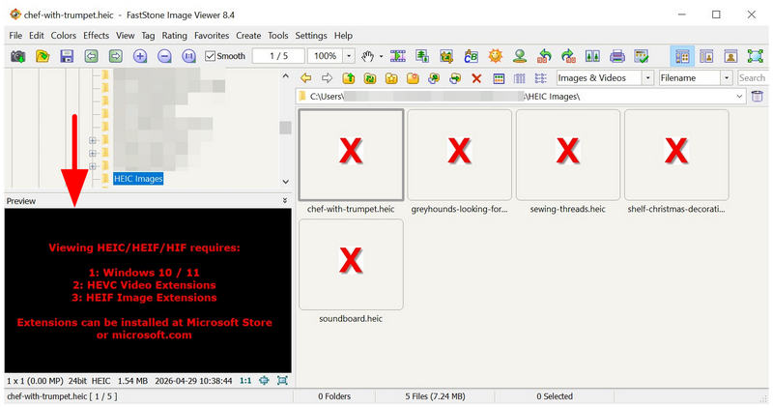Open the zoom percentage dropdown

[349, 56]
